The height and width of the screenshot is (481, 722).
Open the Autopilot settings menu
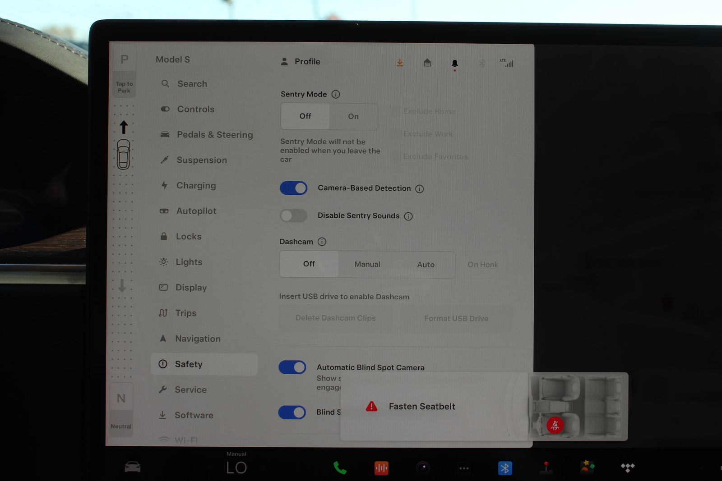coord(196,211)
